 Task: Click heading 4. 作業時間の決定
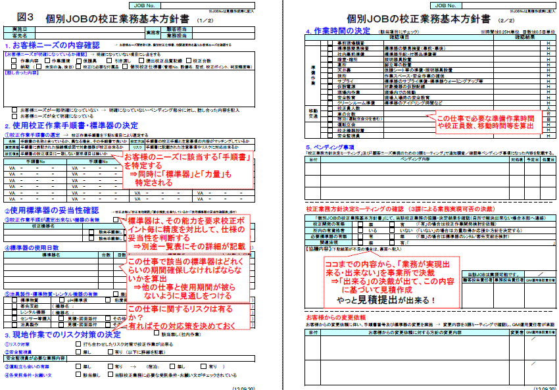[x=338, y=31]
